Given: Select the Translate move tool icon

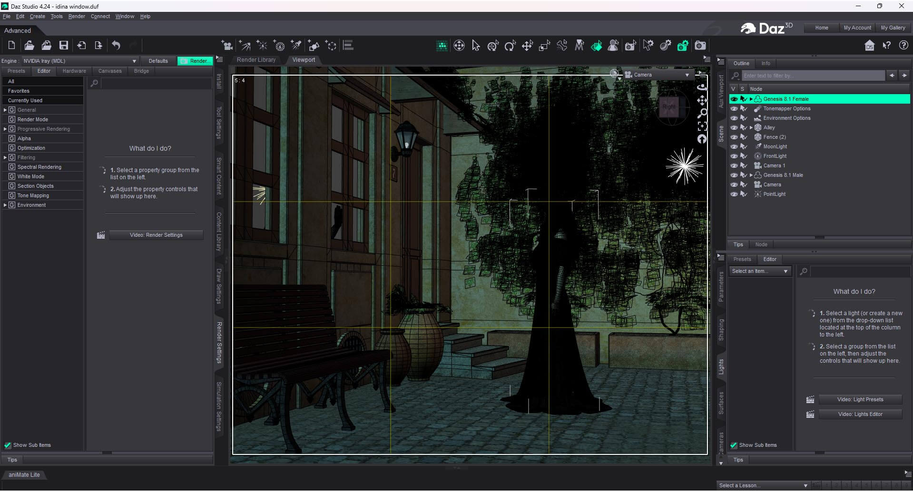Looking at the screenshot, I should [x=527, y=46].
